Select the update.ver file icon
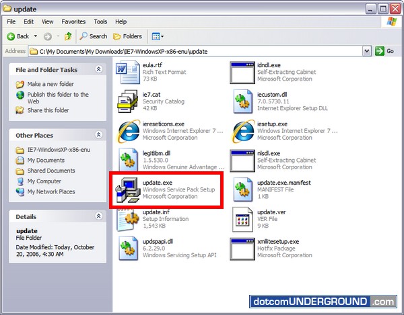Viewport: 404px width, 315px height. pyautogui.click(x=242, y=220)
